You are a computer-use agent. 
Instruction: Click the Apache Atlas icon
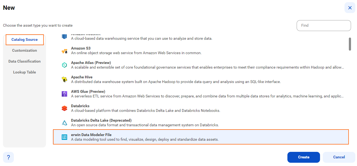coord(64,65)
